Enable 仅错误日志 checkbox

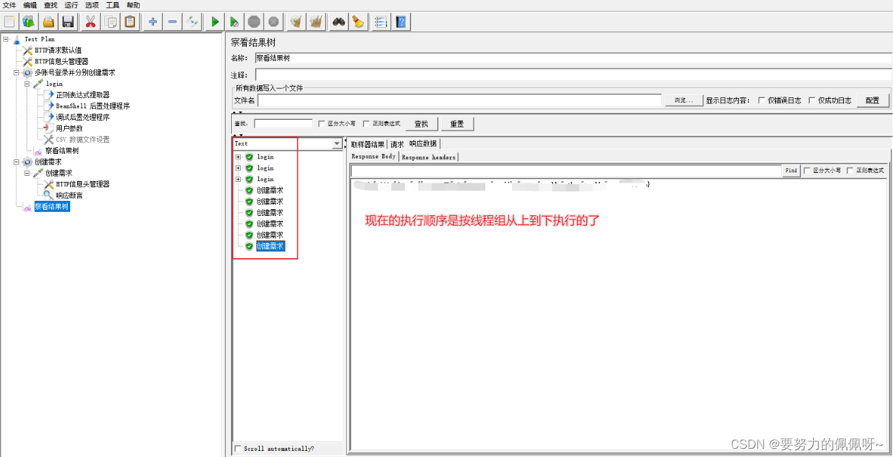pos(761,100)
